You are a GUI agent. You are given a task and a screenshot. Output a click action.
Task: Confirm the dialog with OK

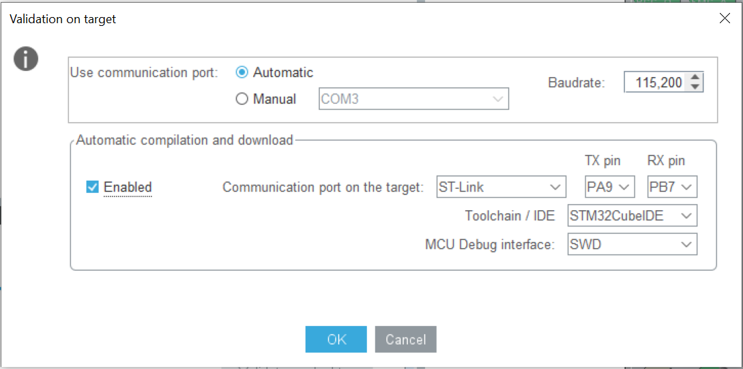coord(336,340)
